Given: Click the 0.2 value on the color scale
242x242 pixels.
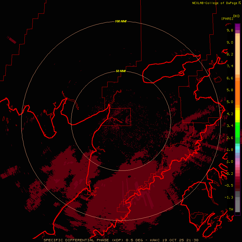Looking at the screenshot, I should click(x=230, y=174).
